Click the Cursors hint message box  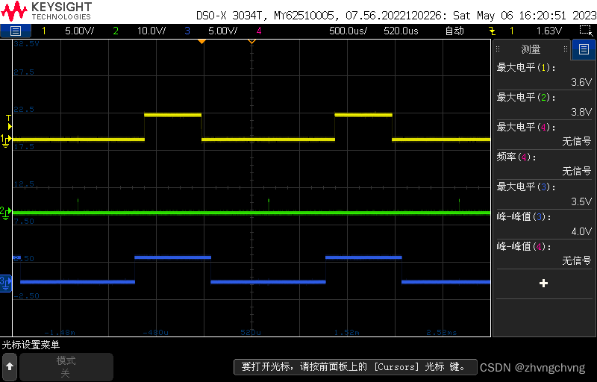(355, 367)
